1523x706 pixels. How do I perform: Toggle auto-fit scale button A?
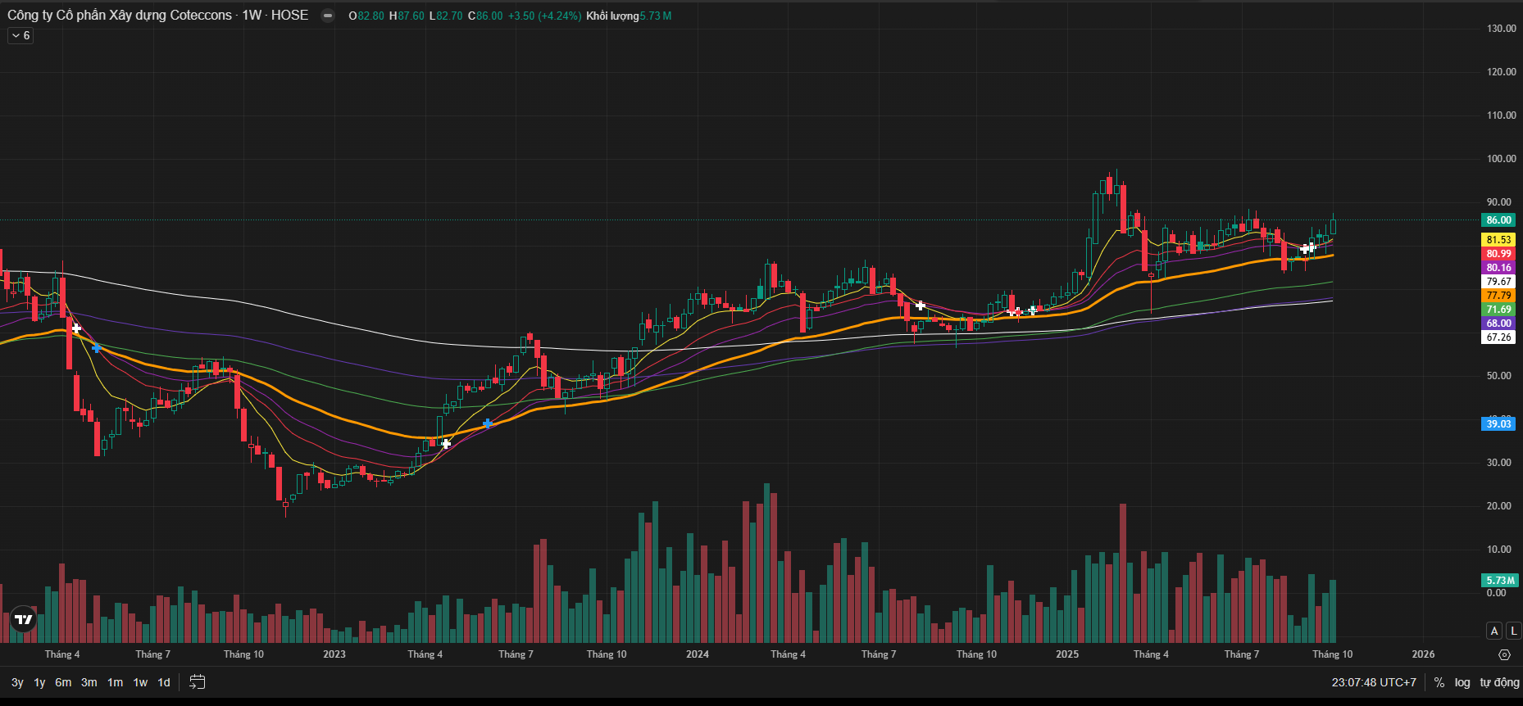tap(1494, 631)
